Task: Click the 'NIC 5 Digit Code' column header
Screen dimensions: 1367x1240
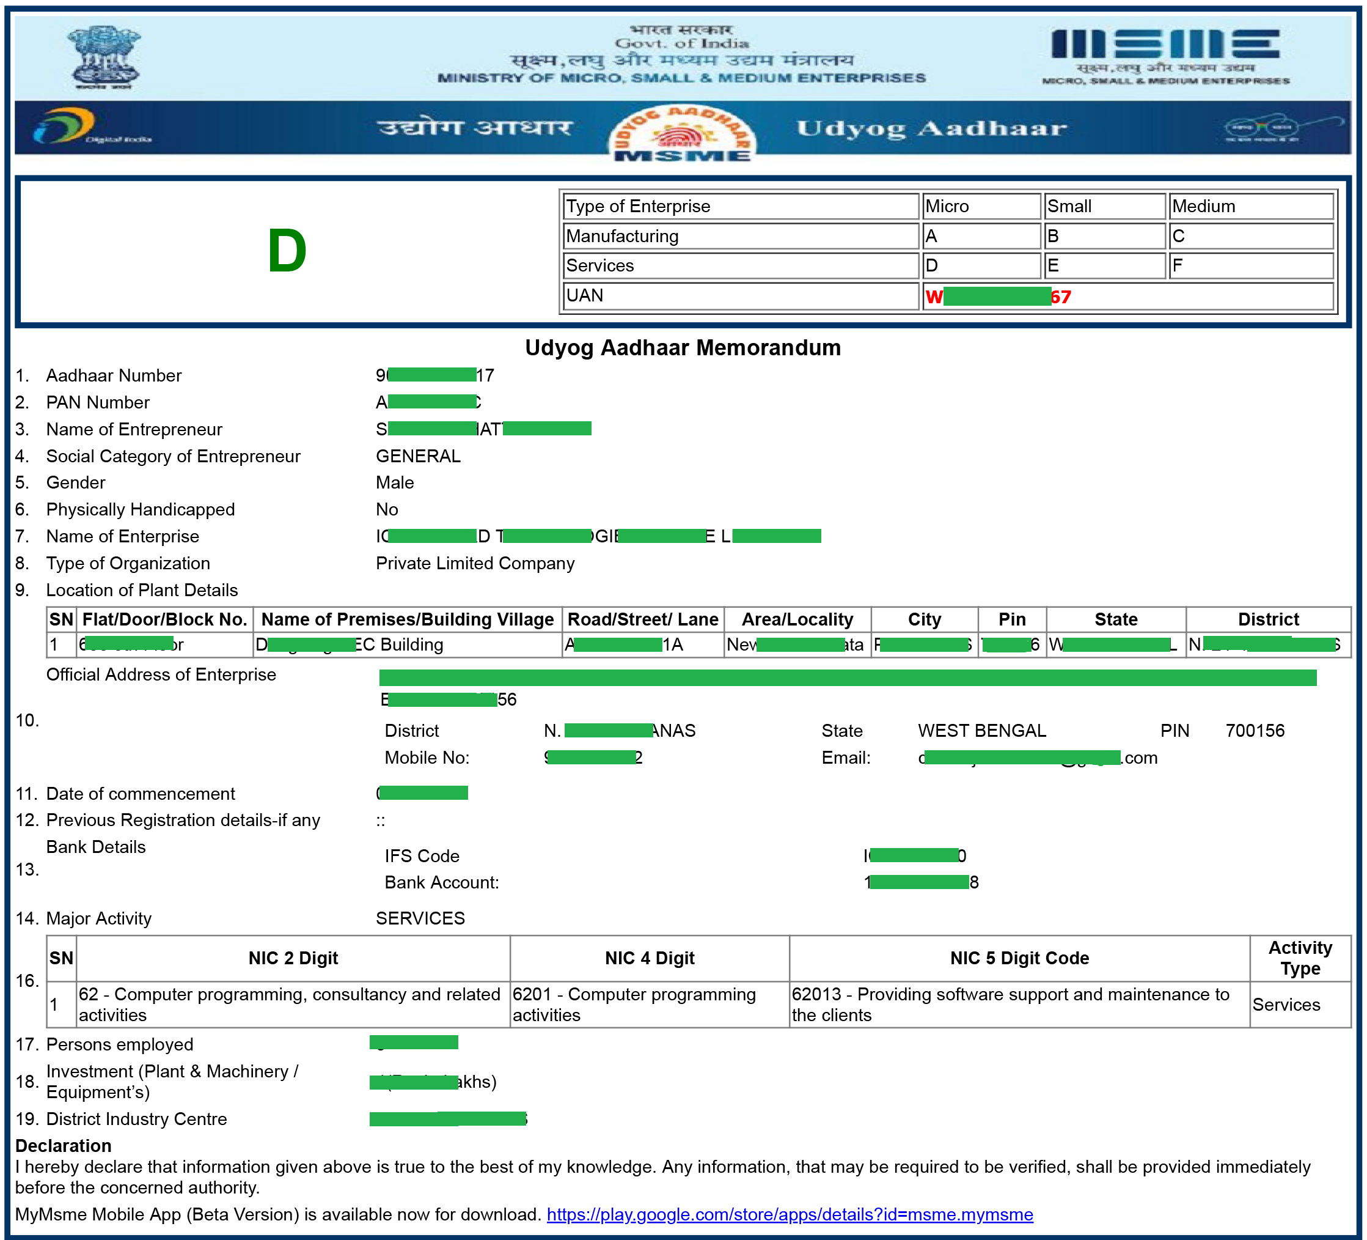Action: (1019, 958)
